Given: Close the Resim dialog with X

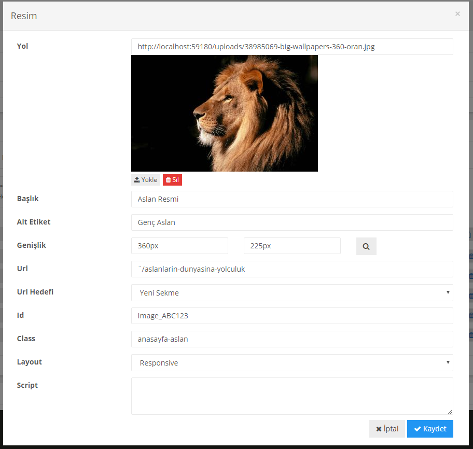Looking at the screenshot, I should tap(457, 14).
